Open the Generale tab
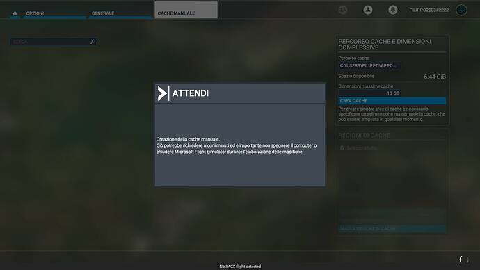The image size is (480, 270). tap(120, 13)
